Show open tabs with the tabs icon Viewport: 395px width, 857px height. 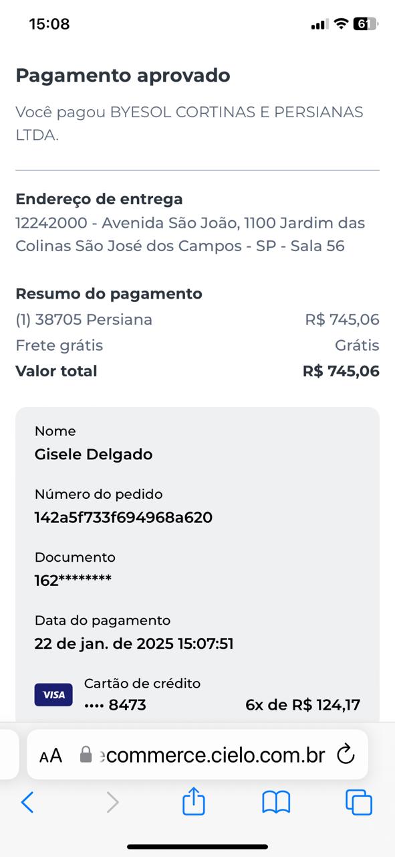359,802
